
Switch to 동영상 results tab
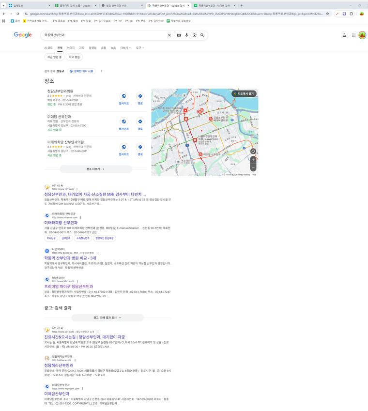tap(92, 48)
